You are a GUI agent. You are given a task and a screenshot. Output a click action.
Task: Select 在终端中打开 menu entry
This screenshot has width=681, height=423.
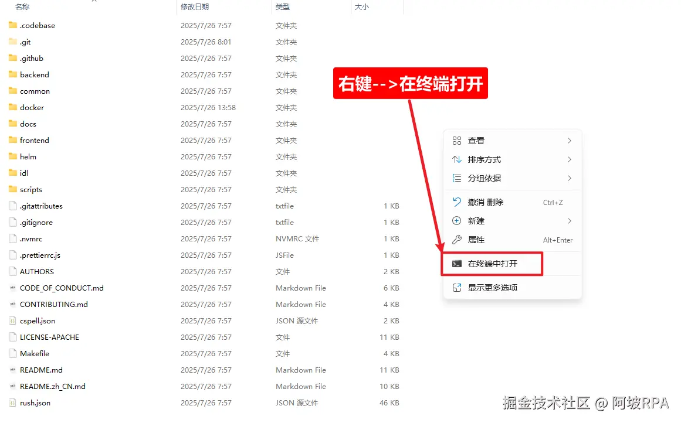[512, 264]
